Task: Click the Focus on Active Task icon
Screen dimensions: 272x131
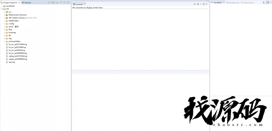Action: pos(57,2)
